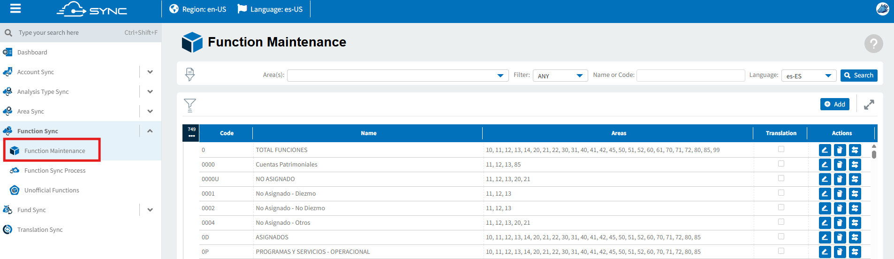
Task: Click the Search button
Action: 859,75
